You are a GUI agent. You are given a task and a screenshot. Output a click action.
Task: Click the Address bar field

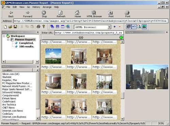(90, 21)
